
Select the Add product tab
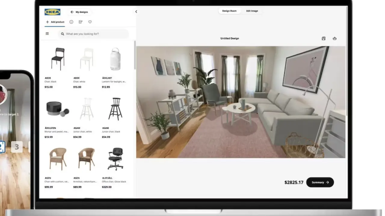(55, 22)
